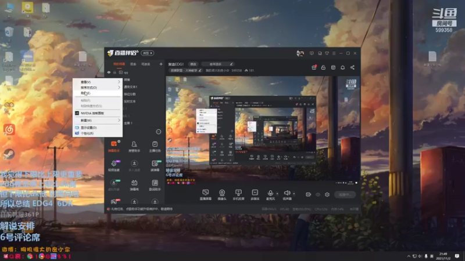Collapse source list with circle minus icon
Screen dimensions: 465x261
[159, 132]
